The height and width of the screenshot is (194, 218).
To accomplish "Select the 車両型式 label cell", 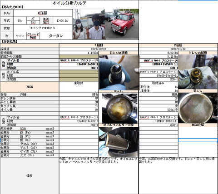I will (46, 20).
